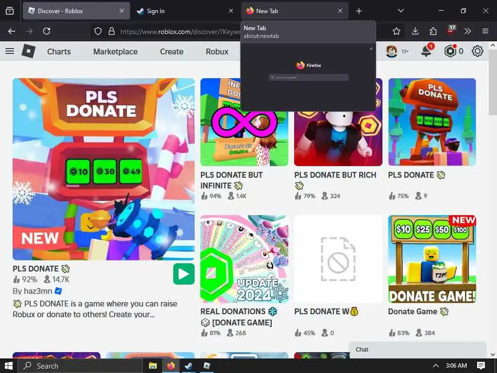Bookmark this page with star
The width and height of the screenshot is (497, 373).
pos(396,31)
